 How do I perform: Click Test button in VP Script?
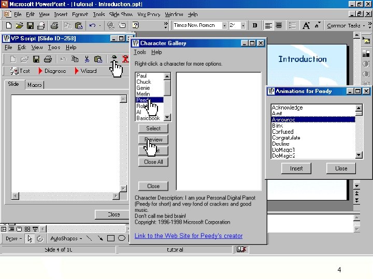point(20,71)
